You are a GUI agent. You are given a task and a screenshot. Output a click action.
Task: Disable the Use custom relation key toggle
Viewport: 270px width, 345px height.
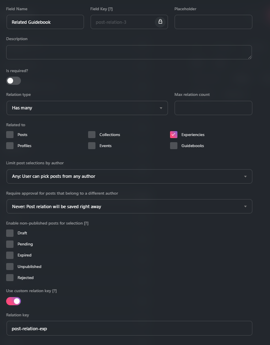tap(13, 301)
